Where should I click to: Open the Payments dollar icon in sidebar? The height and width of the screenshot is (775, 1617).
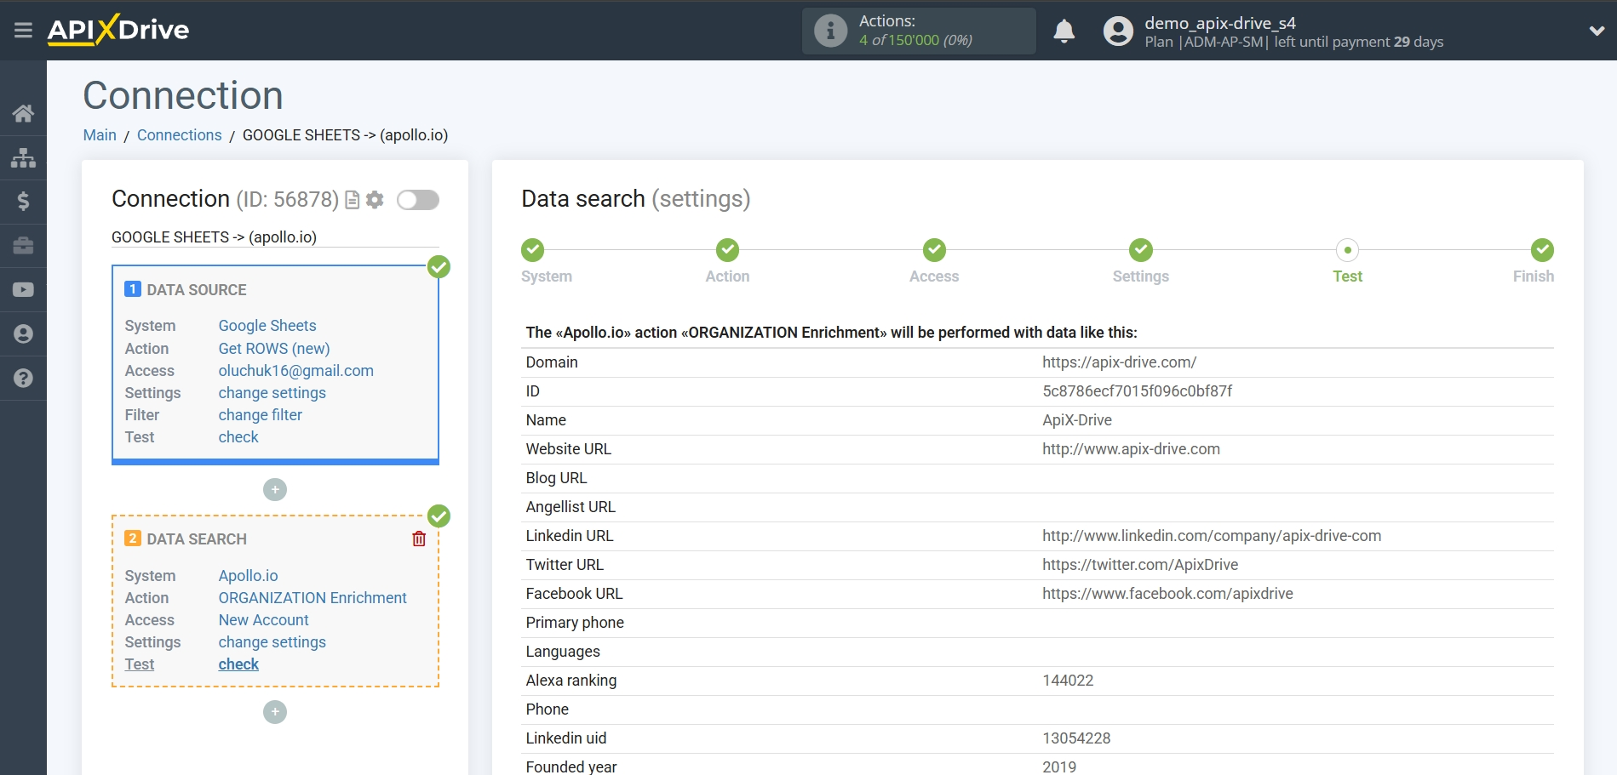coord(23,202)
